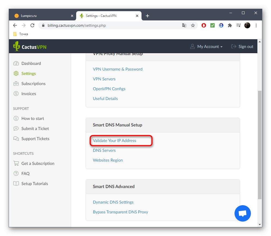Click the Validate Your IP Address link

point(115,141)
